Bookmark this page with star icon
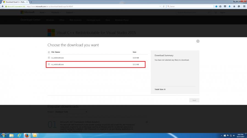247x138 pixels. point(216,7)
